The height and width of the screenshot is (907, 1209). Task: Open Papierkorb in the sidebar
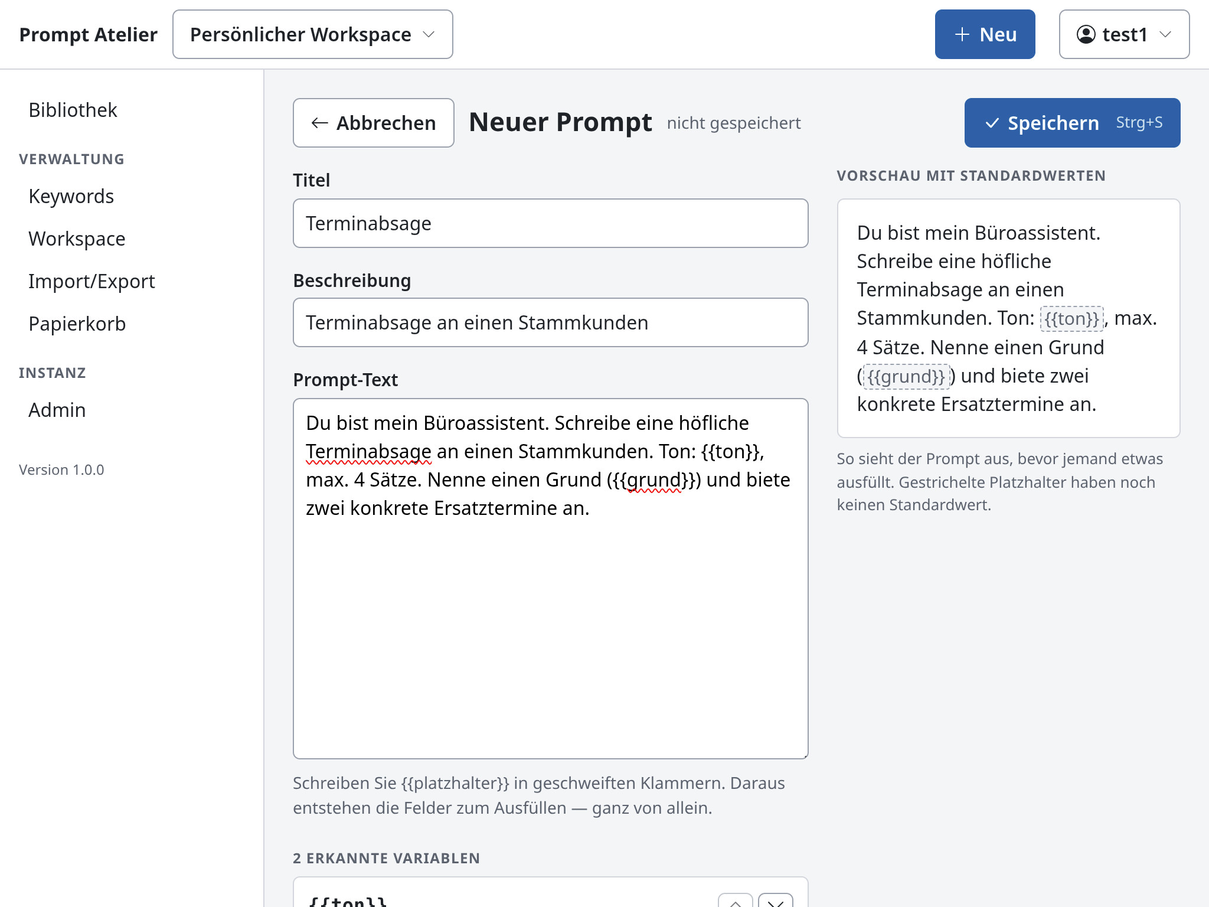[x=77, y=324]
